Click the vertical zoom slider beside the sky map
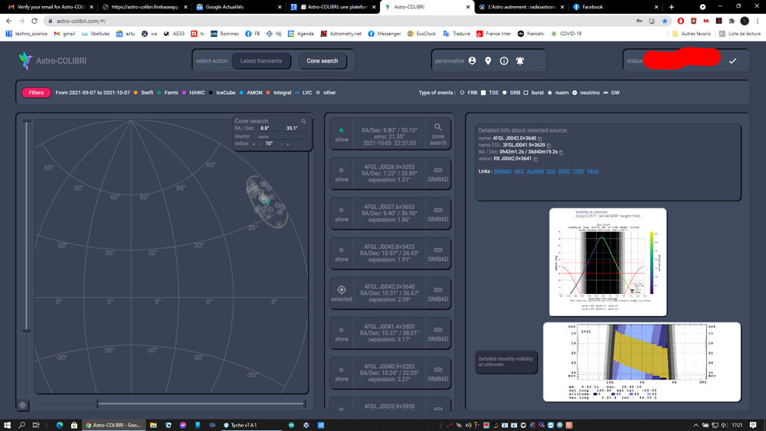The height and width of the screenshot is (431, 766). 26,226
